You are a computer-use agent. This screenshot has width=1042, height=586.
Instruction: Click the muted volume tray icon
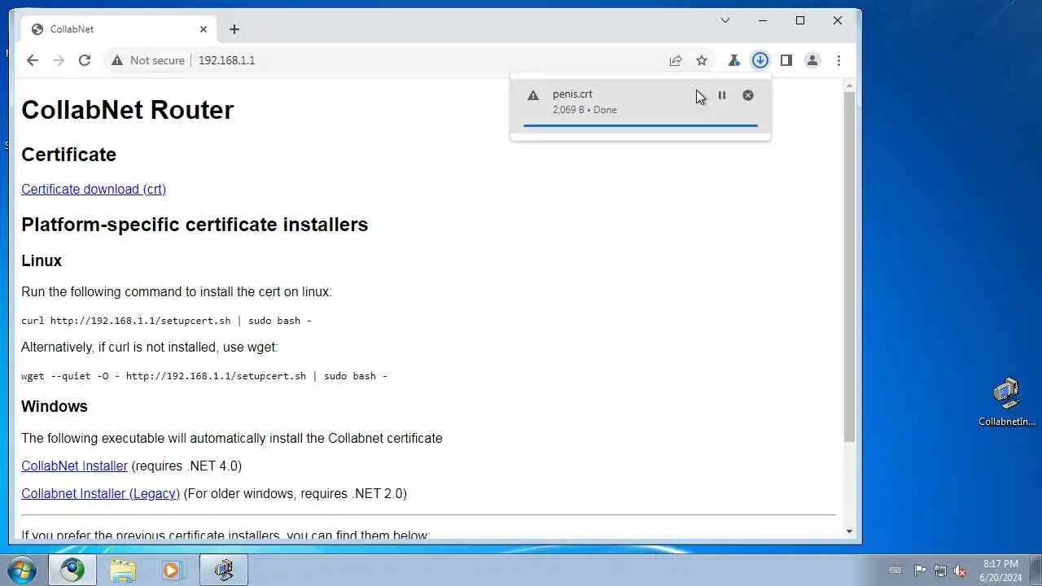(x=961, y=571)
